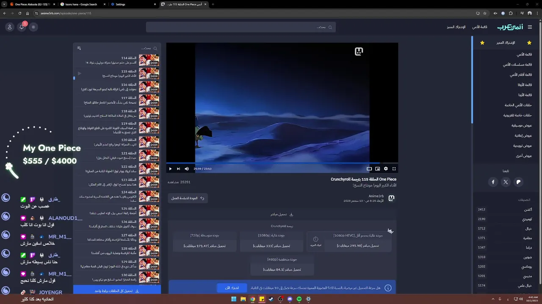Skip to next episode in player
The image size is (542, 304).
[178, 168]
